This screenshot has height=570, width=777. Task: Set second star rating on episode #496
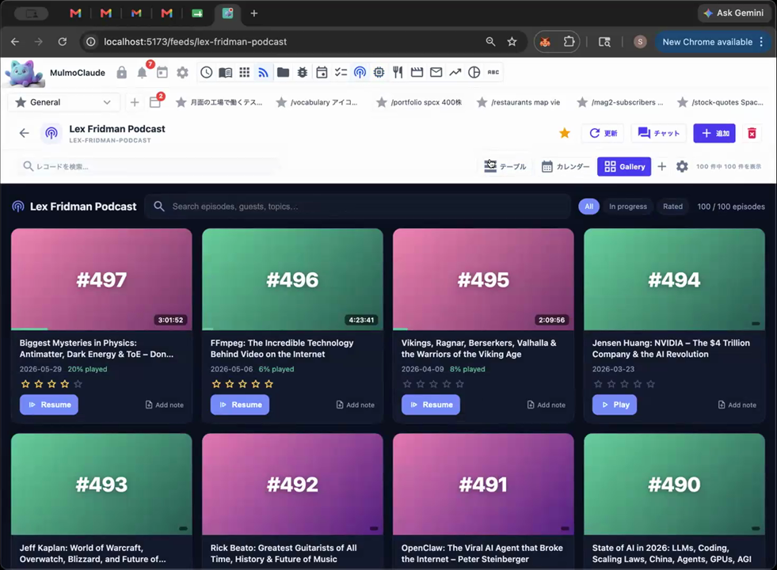click(230, 384)
